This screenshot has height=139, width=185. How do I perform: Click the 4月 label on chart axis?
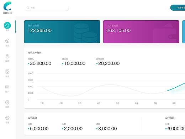click(x=99, y=103)
